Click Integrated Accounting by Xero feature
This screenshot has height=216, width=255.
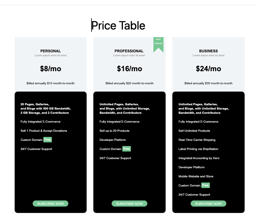click(199, 158)
